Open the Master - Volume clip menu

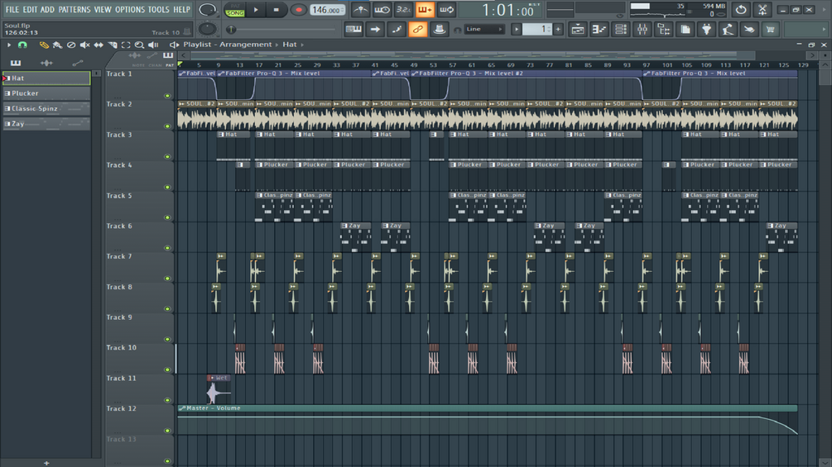click(x=182, y=408)
